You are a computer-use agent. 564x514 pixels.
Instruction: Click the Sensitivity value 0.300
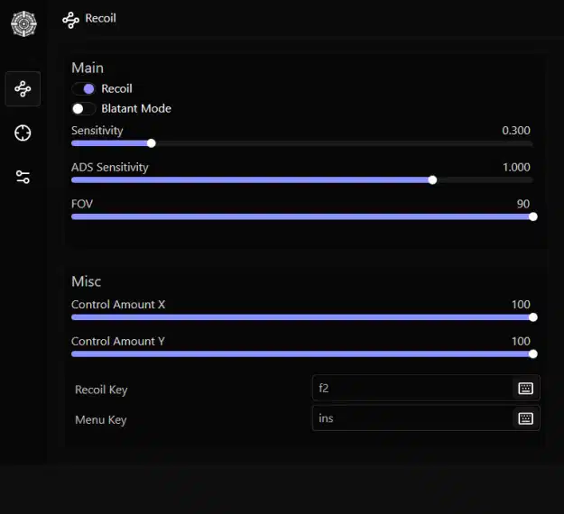click(516, 131)
